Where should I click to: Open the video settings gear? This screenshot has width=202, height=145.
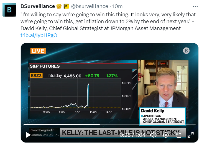[166, 135]
